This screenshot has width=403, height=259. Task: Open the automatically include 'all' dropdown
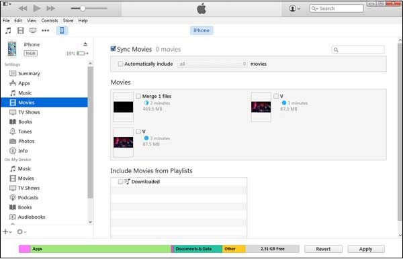tap(212, 64)
